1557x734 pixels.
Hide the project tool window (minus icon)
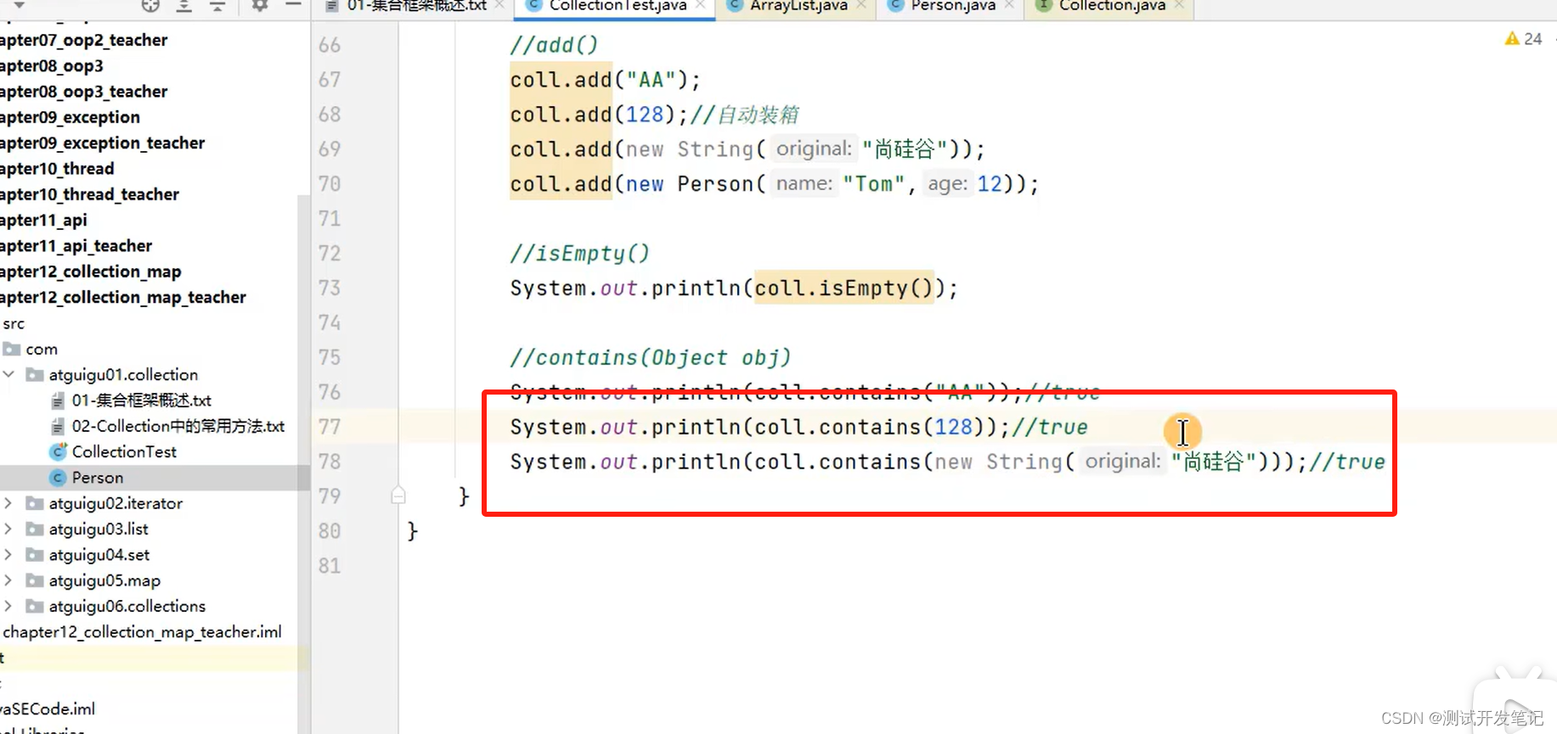pos(293,5)
